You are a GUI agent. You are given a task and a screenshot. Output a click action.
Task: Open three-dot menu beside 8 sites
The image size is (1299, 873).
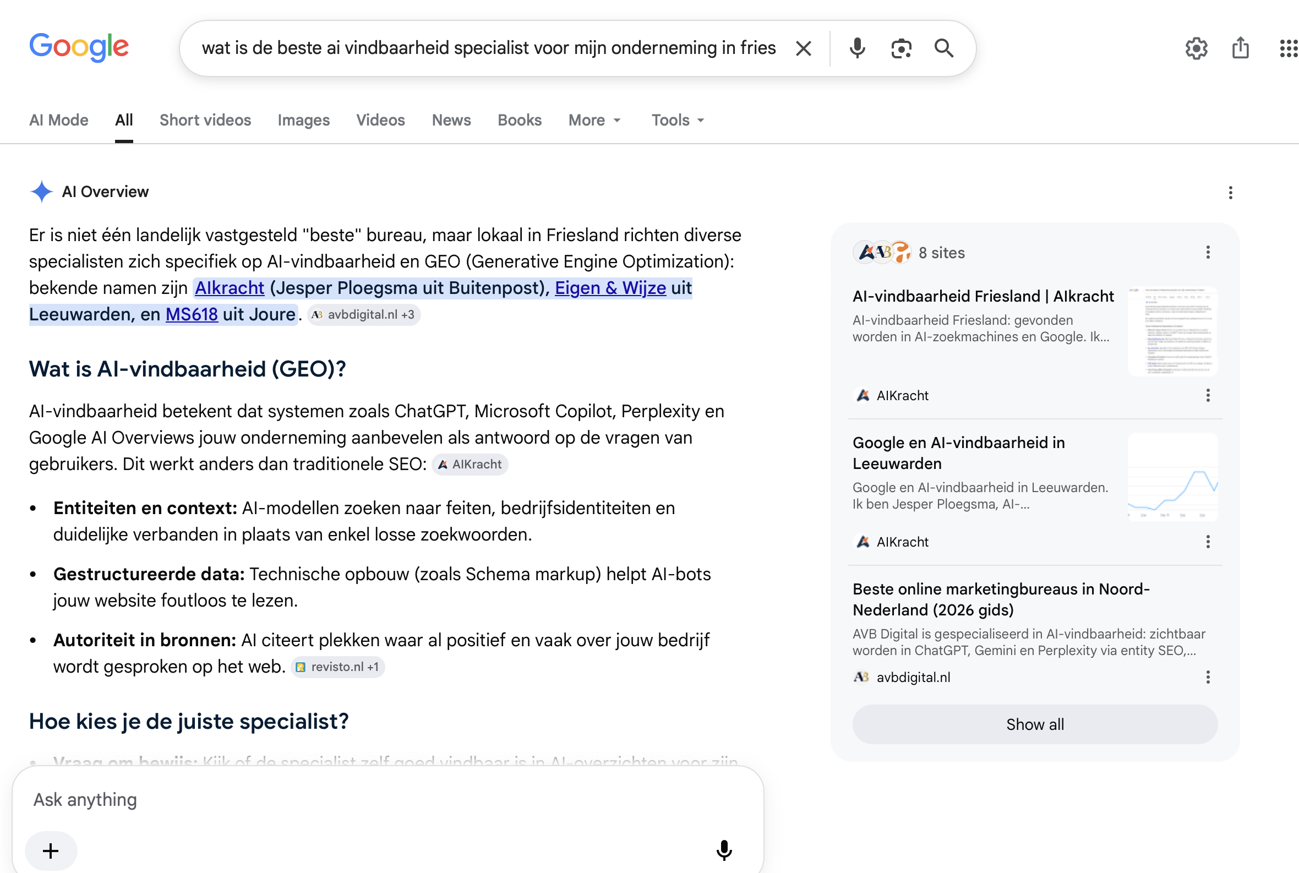[1208, 252]
